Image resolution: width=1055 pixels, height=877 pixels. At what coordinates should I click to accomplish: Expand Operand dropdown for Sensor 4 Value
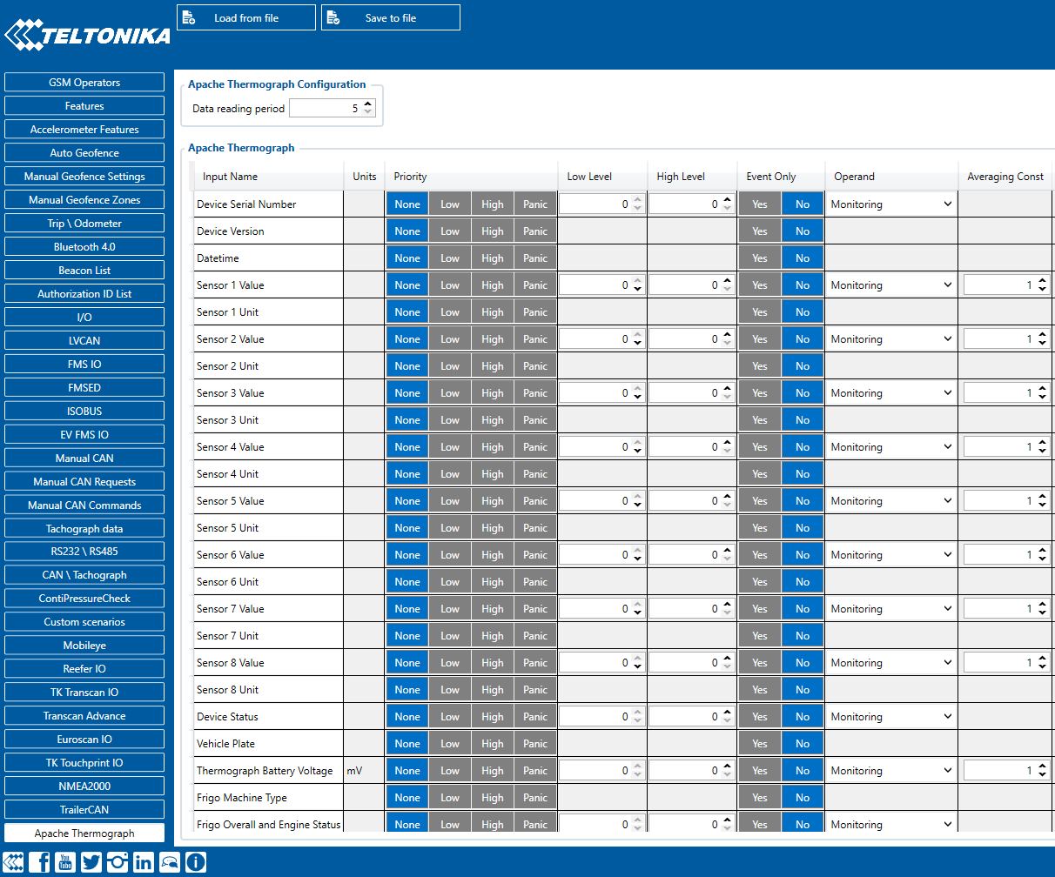point(890,447)
